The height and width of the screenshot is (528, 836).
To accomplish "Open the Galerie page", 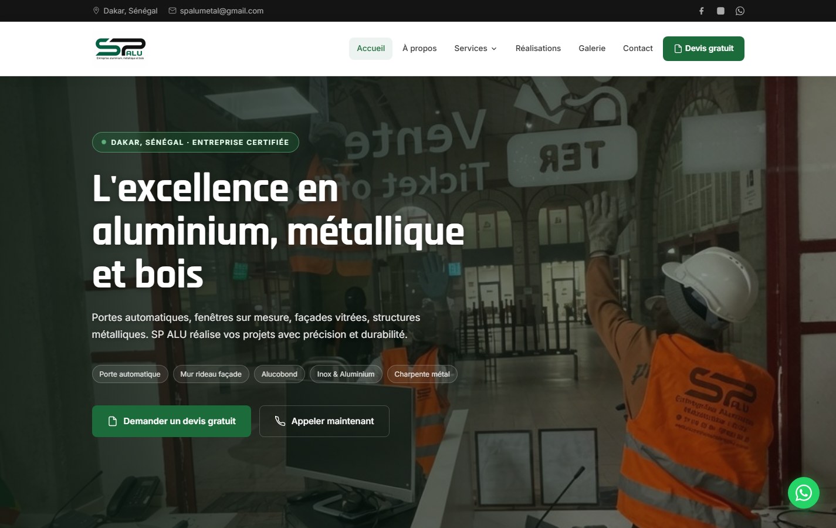I will (x=592, y=49).
